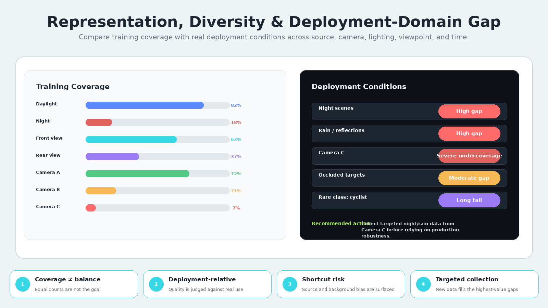Click the number 1 circle icon
Screen dimensions: 548x308
[23, 284]
